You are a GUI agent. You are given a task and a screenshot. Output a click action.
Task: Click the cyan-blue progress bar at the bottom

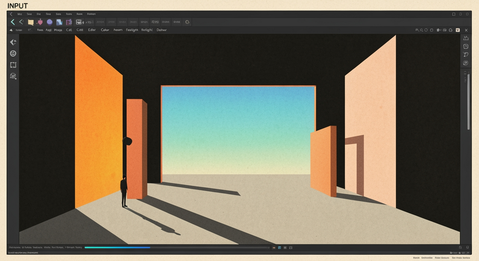[x=117, y=248]
